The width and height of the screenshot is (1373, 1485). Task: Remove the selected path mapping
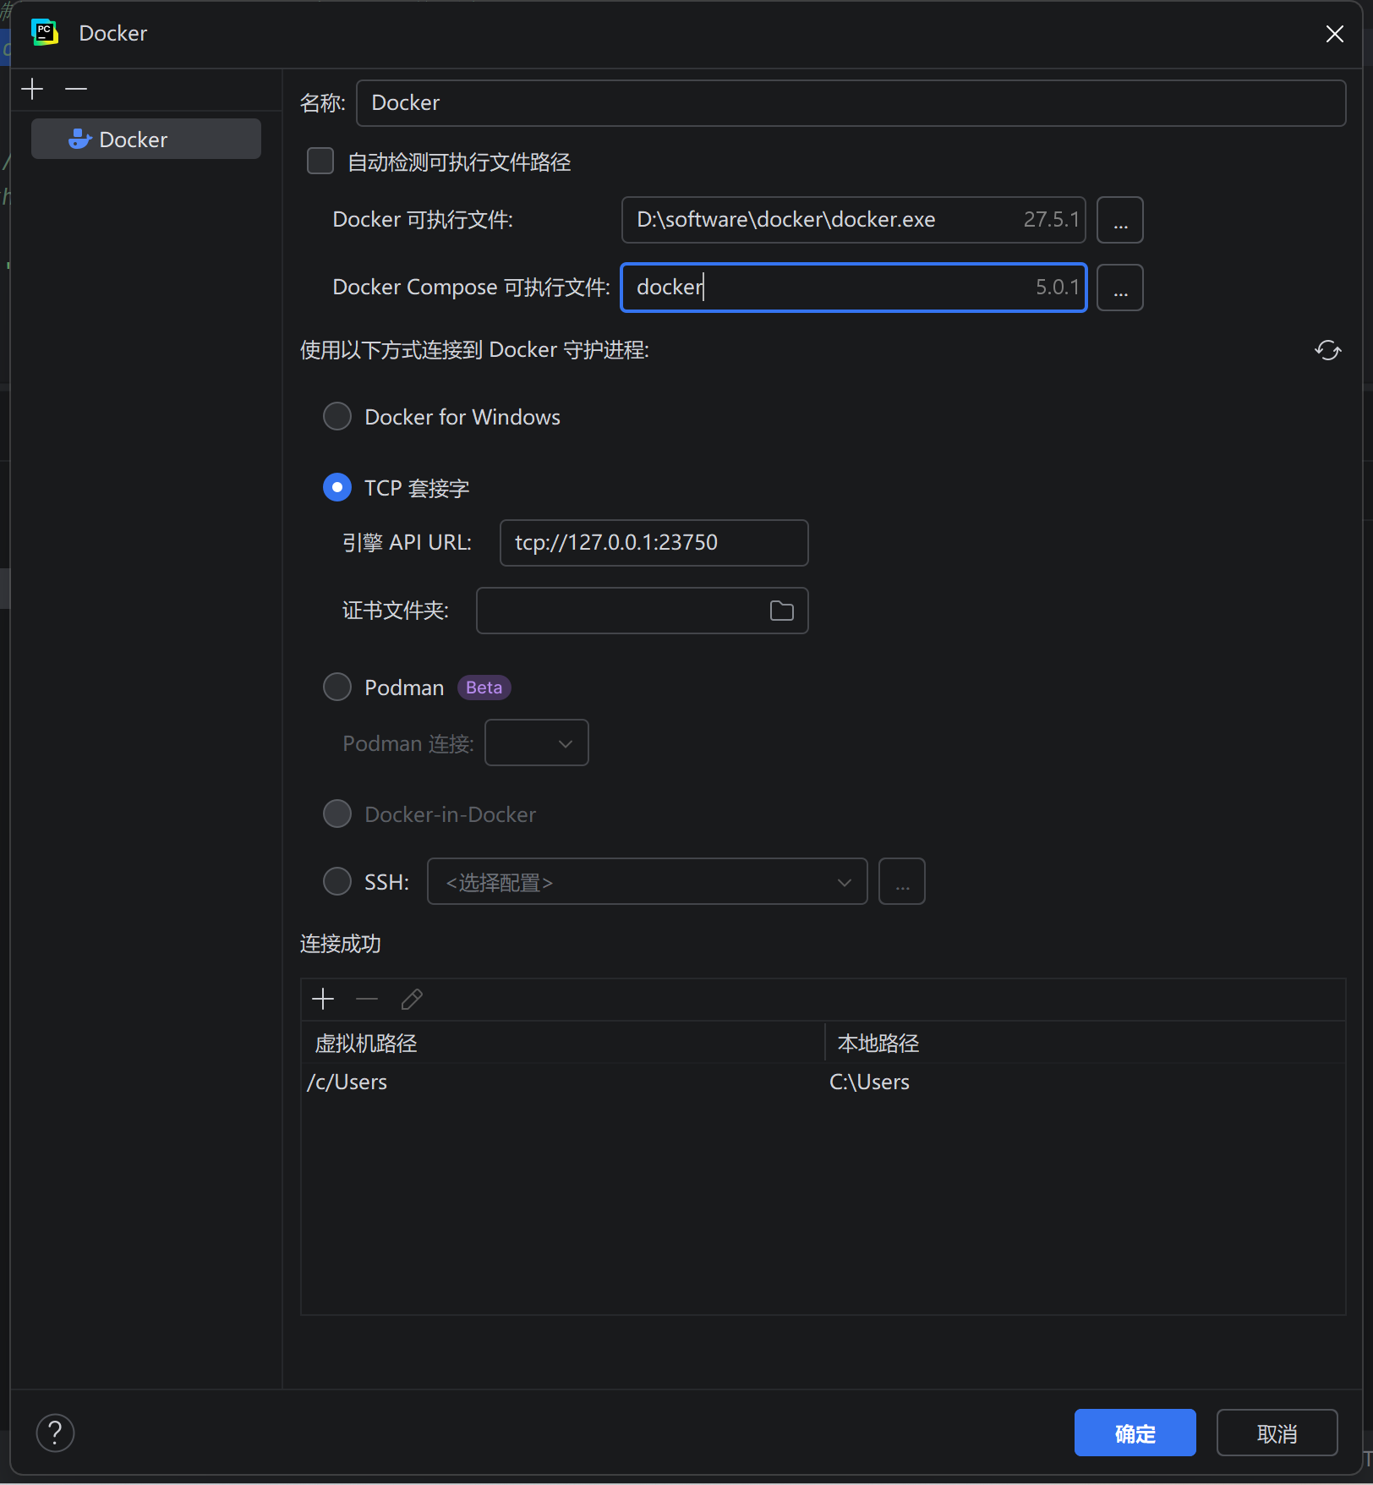tap(367, 1000)
